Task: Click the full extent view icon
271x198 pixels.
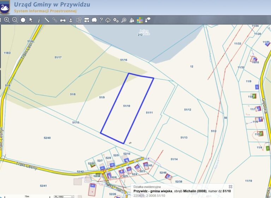Action: pos(23,20)
